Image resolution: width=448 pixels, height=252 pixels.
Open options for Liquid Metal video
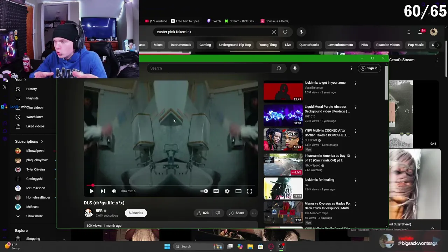coord(356,107)
